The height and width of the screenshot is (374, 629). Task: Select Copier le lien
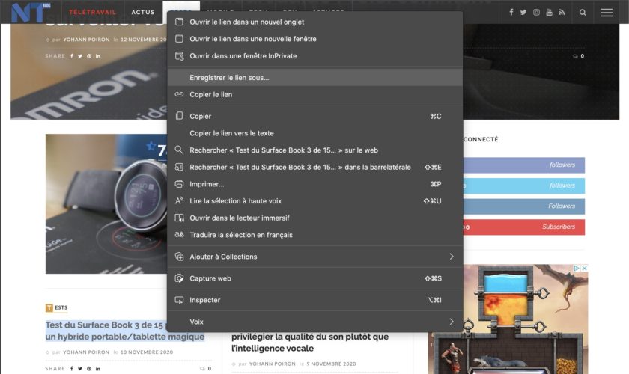coord(210,94)
